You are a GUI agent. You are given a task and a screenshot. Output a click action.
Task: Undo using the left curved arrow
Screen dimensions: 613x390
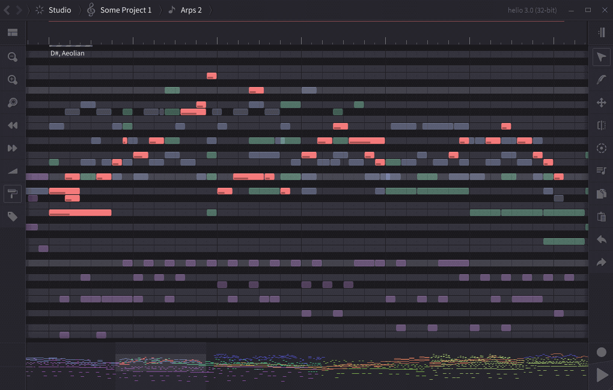point(600,239)
